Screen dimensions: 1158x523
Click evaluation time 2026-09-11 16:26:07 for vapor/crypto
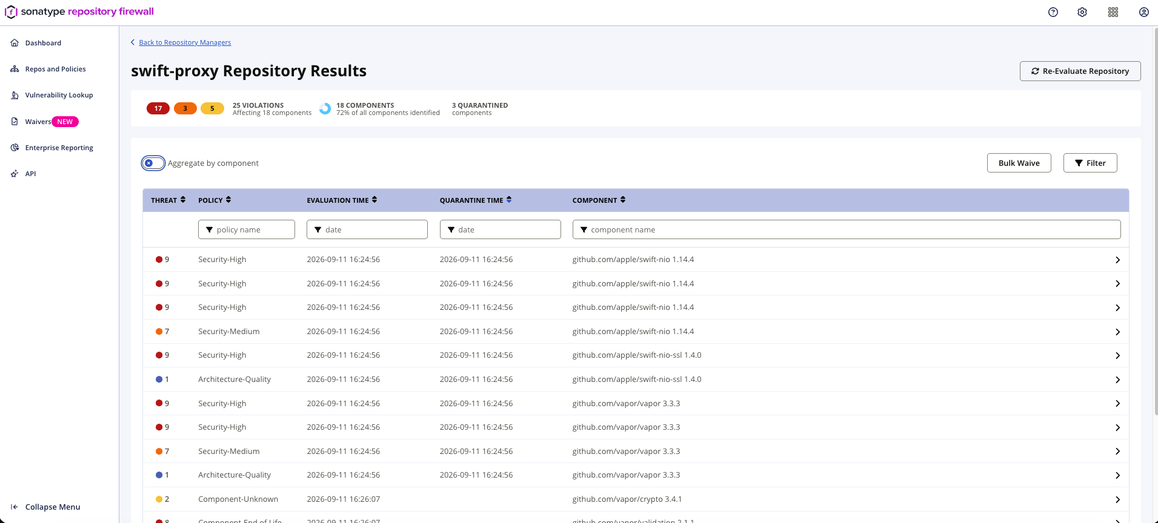[344, 499]
